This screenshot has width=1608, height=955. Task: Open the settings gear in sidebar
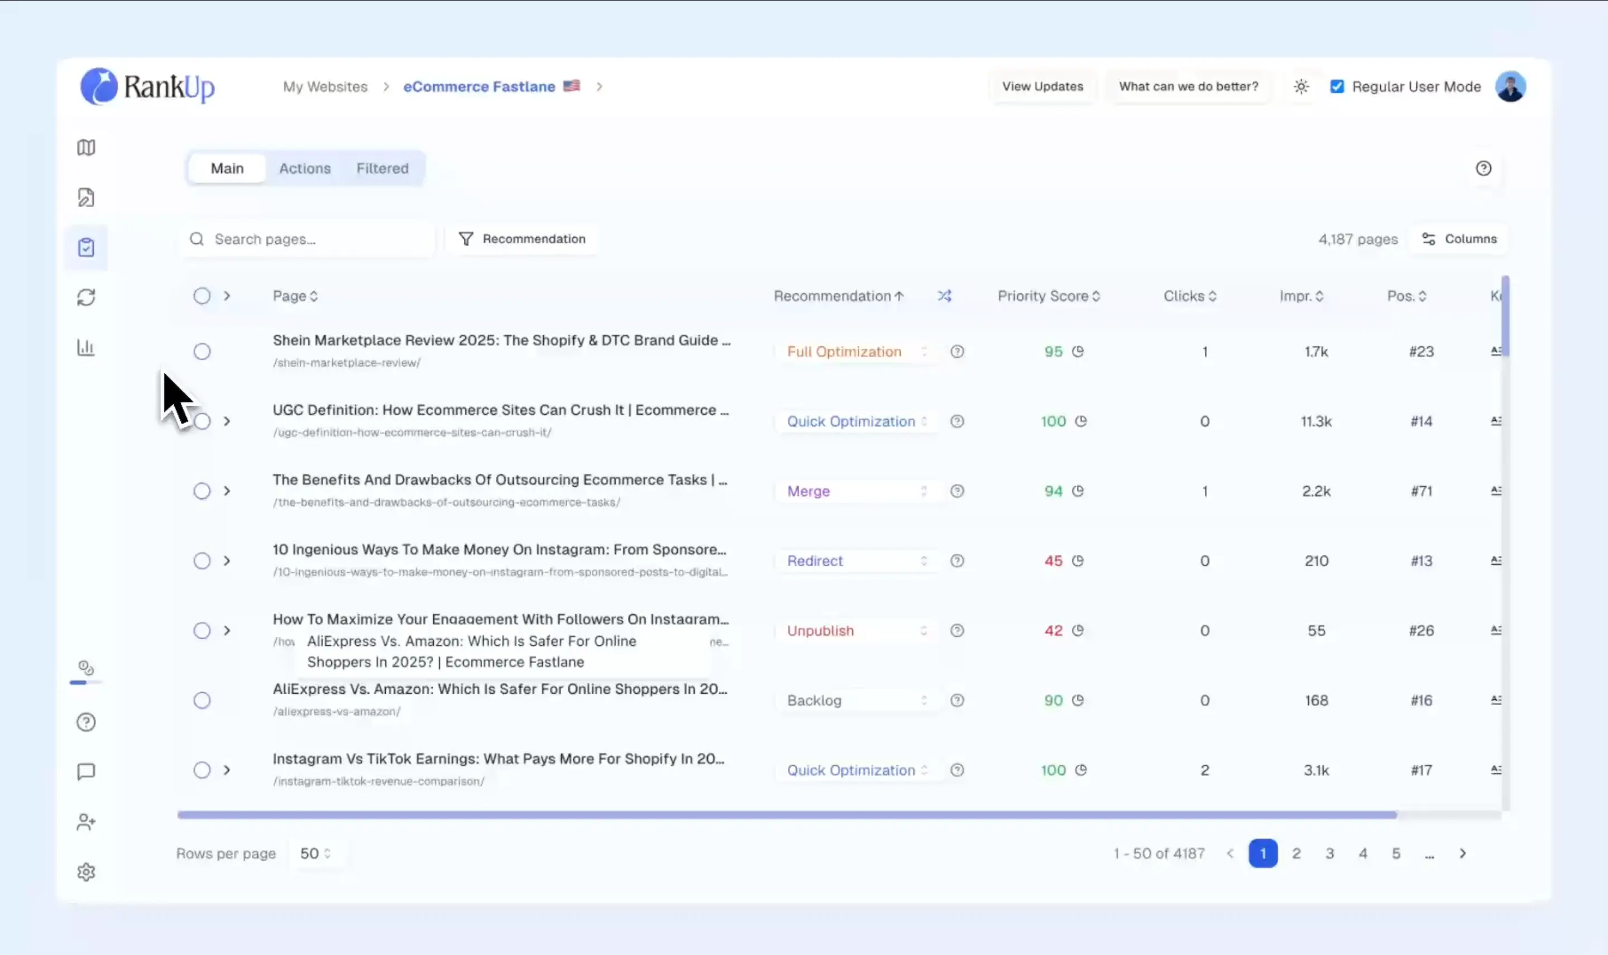[86, 872]
